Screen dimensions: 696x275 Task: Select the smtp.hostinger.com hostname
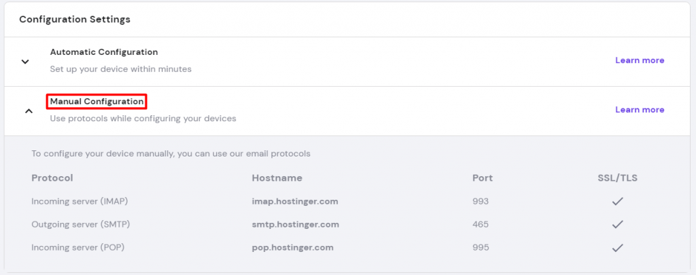point(295,224)
